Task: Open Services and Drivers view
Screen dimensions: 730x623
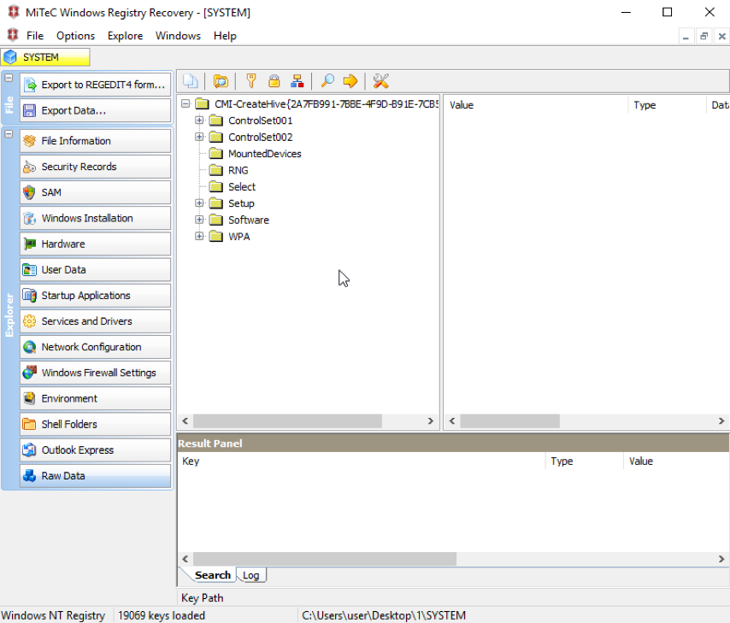Action: click(x=96, y=321)
